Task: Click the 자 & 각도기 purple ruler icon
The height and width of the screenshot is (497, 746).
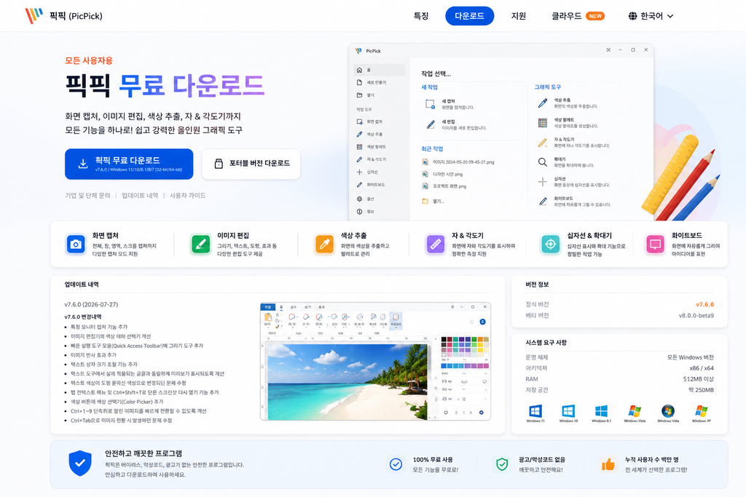Action: [436, 244]
